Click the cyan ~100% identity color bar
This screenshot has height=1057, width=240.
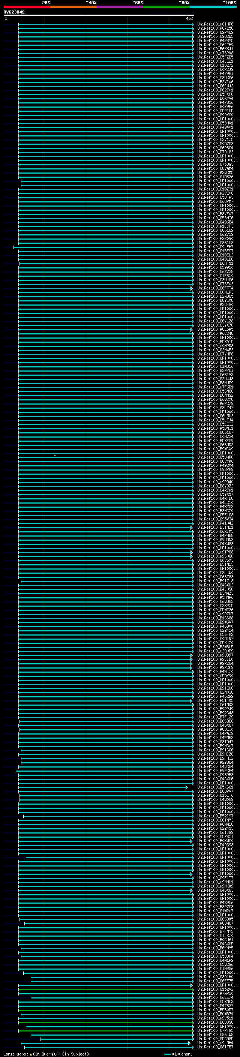coord(213,7)
